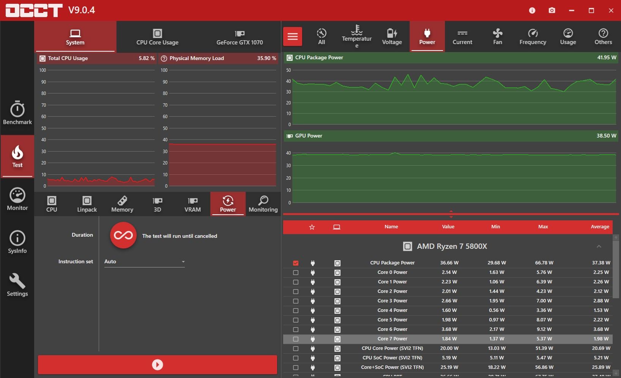Click the hamburger menu button
This screenshot has height=378, width=621.
(293, 36)
